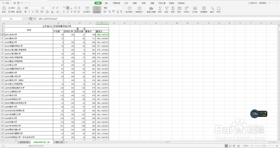280x148 pixels.
Task: Click the help question mark icon
Action: [x=269, y=3]
